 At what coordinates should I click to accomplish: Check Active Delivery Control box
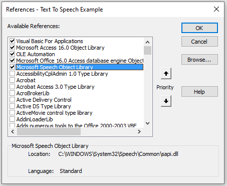click(12, 100)
